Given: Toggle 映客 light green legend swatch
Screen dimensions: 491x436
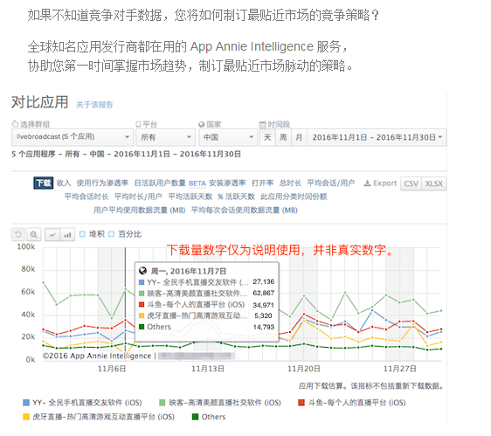Looking at the screenshot, I should tap(163, 403).
